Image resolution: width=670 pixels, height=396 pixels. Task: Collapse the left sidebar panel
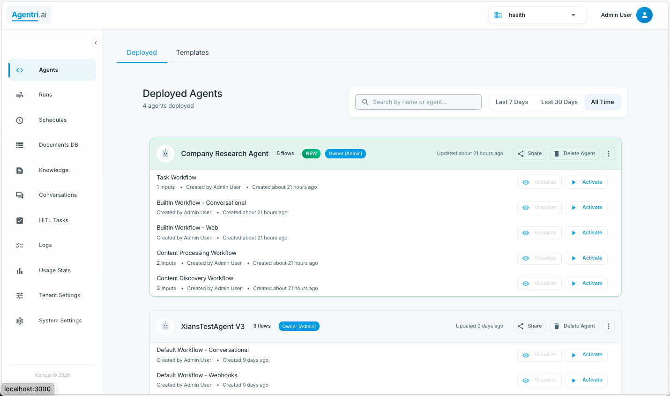pos(96,43)
